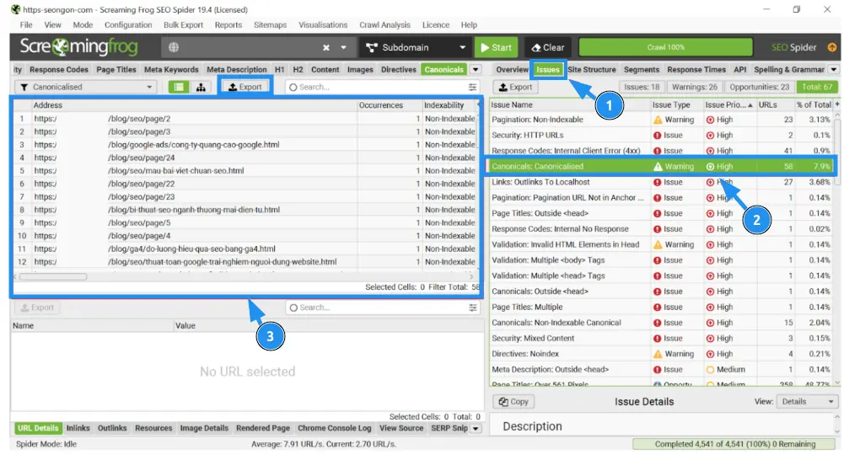This screenshot has height=455, width=849.
Task: Open the Canonicalised filter dropdown
Action: (86, 87)
